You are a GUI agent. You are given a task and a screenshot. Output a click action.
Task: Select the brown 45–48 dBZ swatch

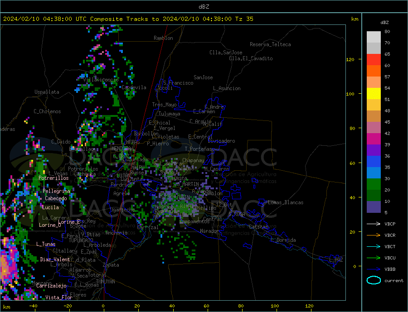(374, 116)
